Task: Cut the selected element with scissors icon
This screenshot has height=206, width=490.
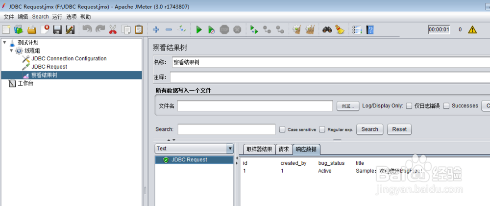Action: coord(113,30)
